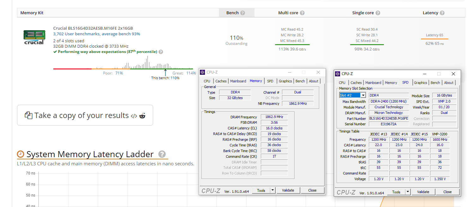Click the Serial Number E319672A field
This screenshot has width=467, height=207.
click(x=389, y=124)
